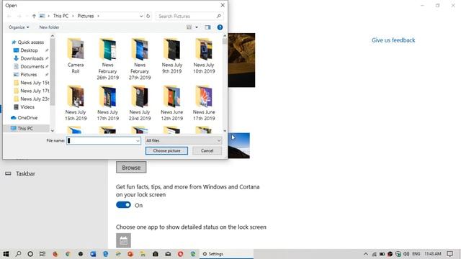Change view layout icon in Open dialog
This screenshot has height=259, width=461.
click(x=189, y=27)
